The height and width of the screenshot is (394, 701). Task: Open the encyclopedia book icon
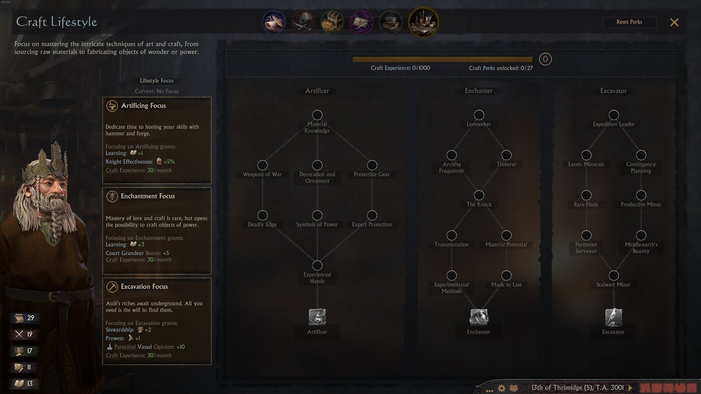pyautogui.click(x=513, y=388)
